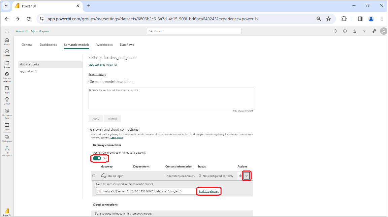Viewport: 388px width, 217px height.
Task: Click the Apply button
Action: (96, 119)
